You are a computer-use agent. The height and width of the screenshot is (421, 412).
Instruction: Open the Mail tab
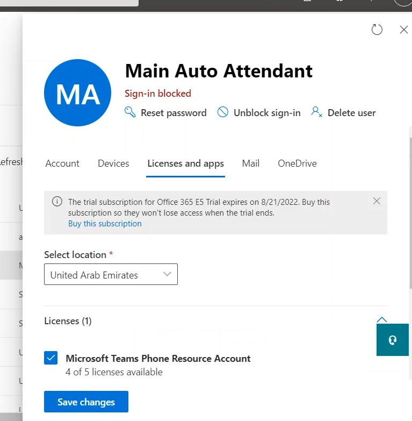[x=250, y=163]
